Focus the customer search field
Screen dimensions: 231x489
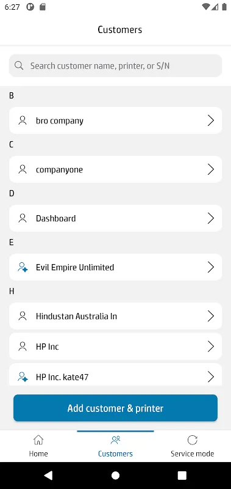coord(115,65)
